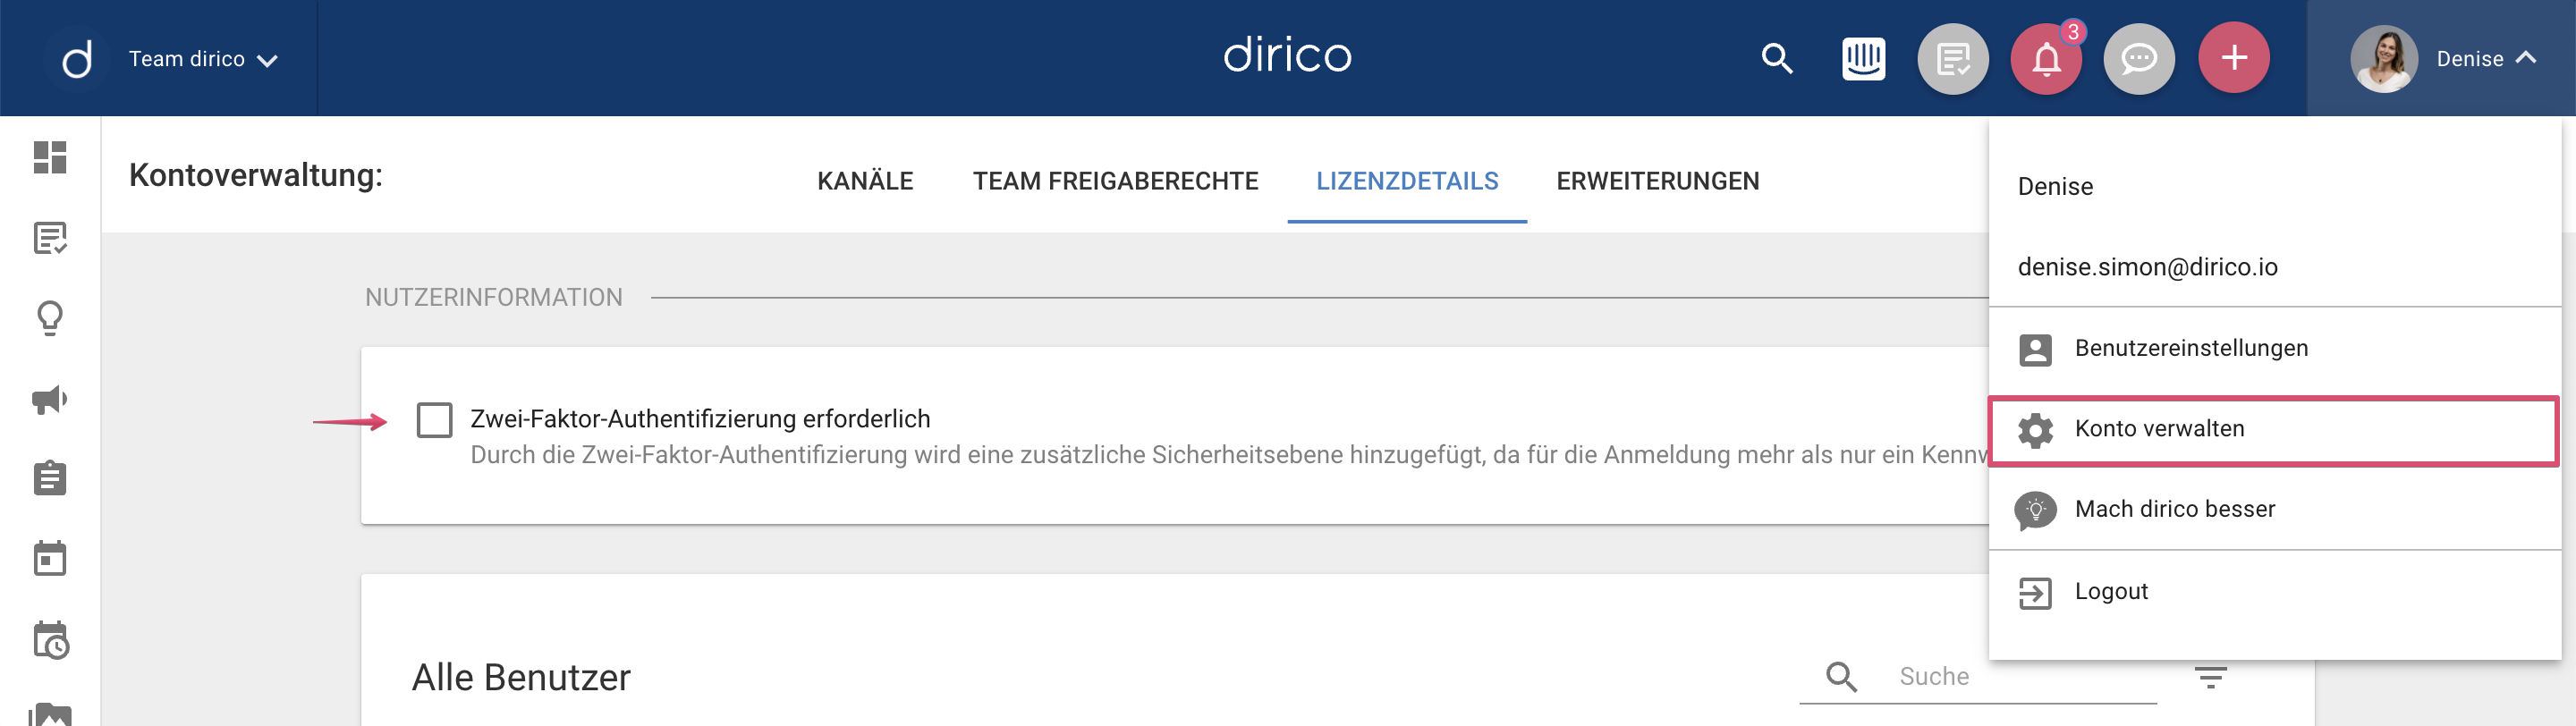Open the filter icon next to Suche

[2210, 677]
